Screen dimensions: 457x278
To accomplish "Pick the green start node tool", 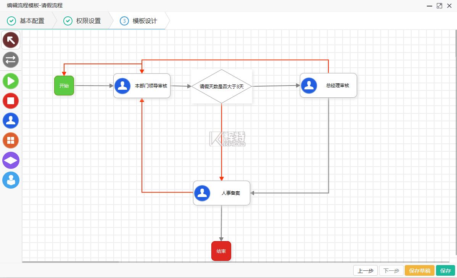I will pos(11,81).
